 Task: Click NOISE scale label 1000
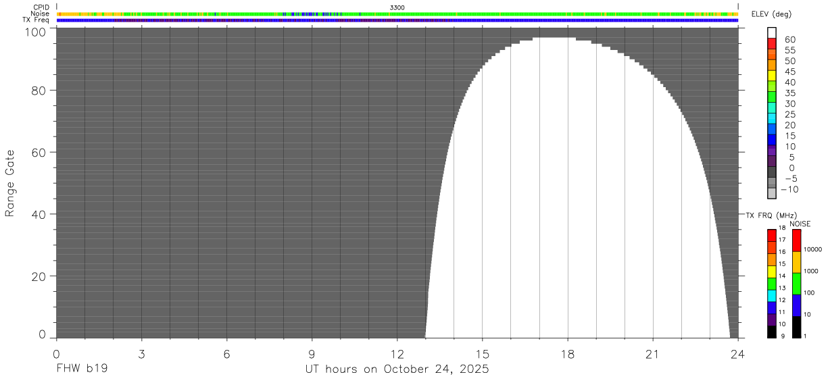point(812,271)
